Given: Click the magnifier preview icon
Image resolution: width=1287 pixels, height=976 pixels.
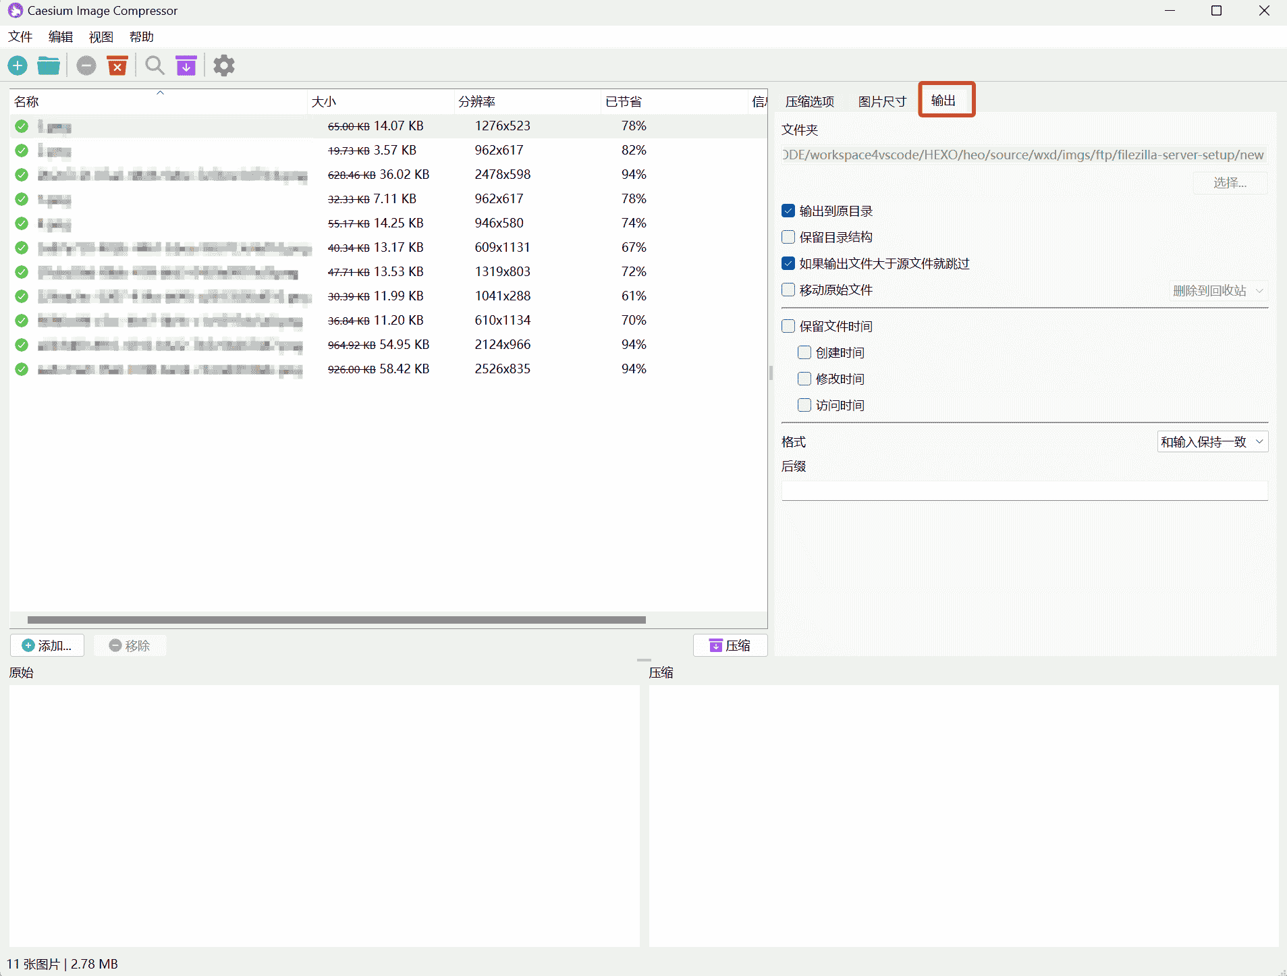Looking at the screenshot, I should [155, 65].
